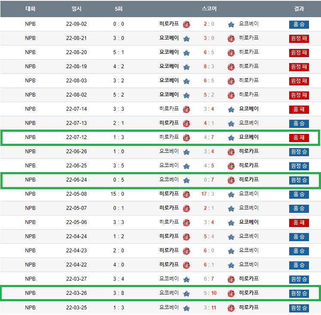Screen dimensions: 321x315
Task: Click the 히로카프 logo in the 22-03-26 row
Action: 231,294
